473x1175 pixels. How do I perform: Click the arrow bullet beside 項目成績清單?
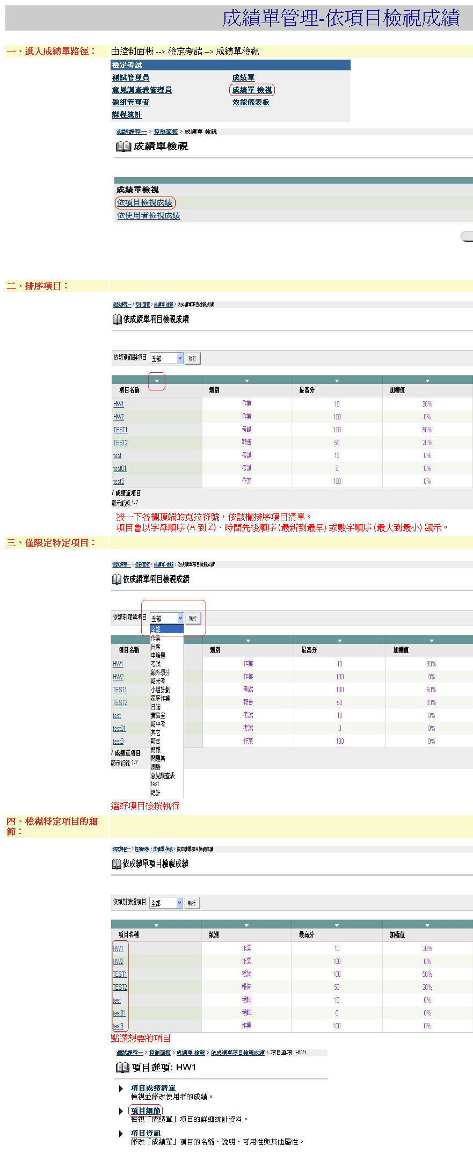click(121, 1088)
